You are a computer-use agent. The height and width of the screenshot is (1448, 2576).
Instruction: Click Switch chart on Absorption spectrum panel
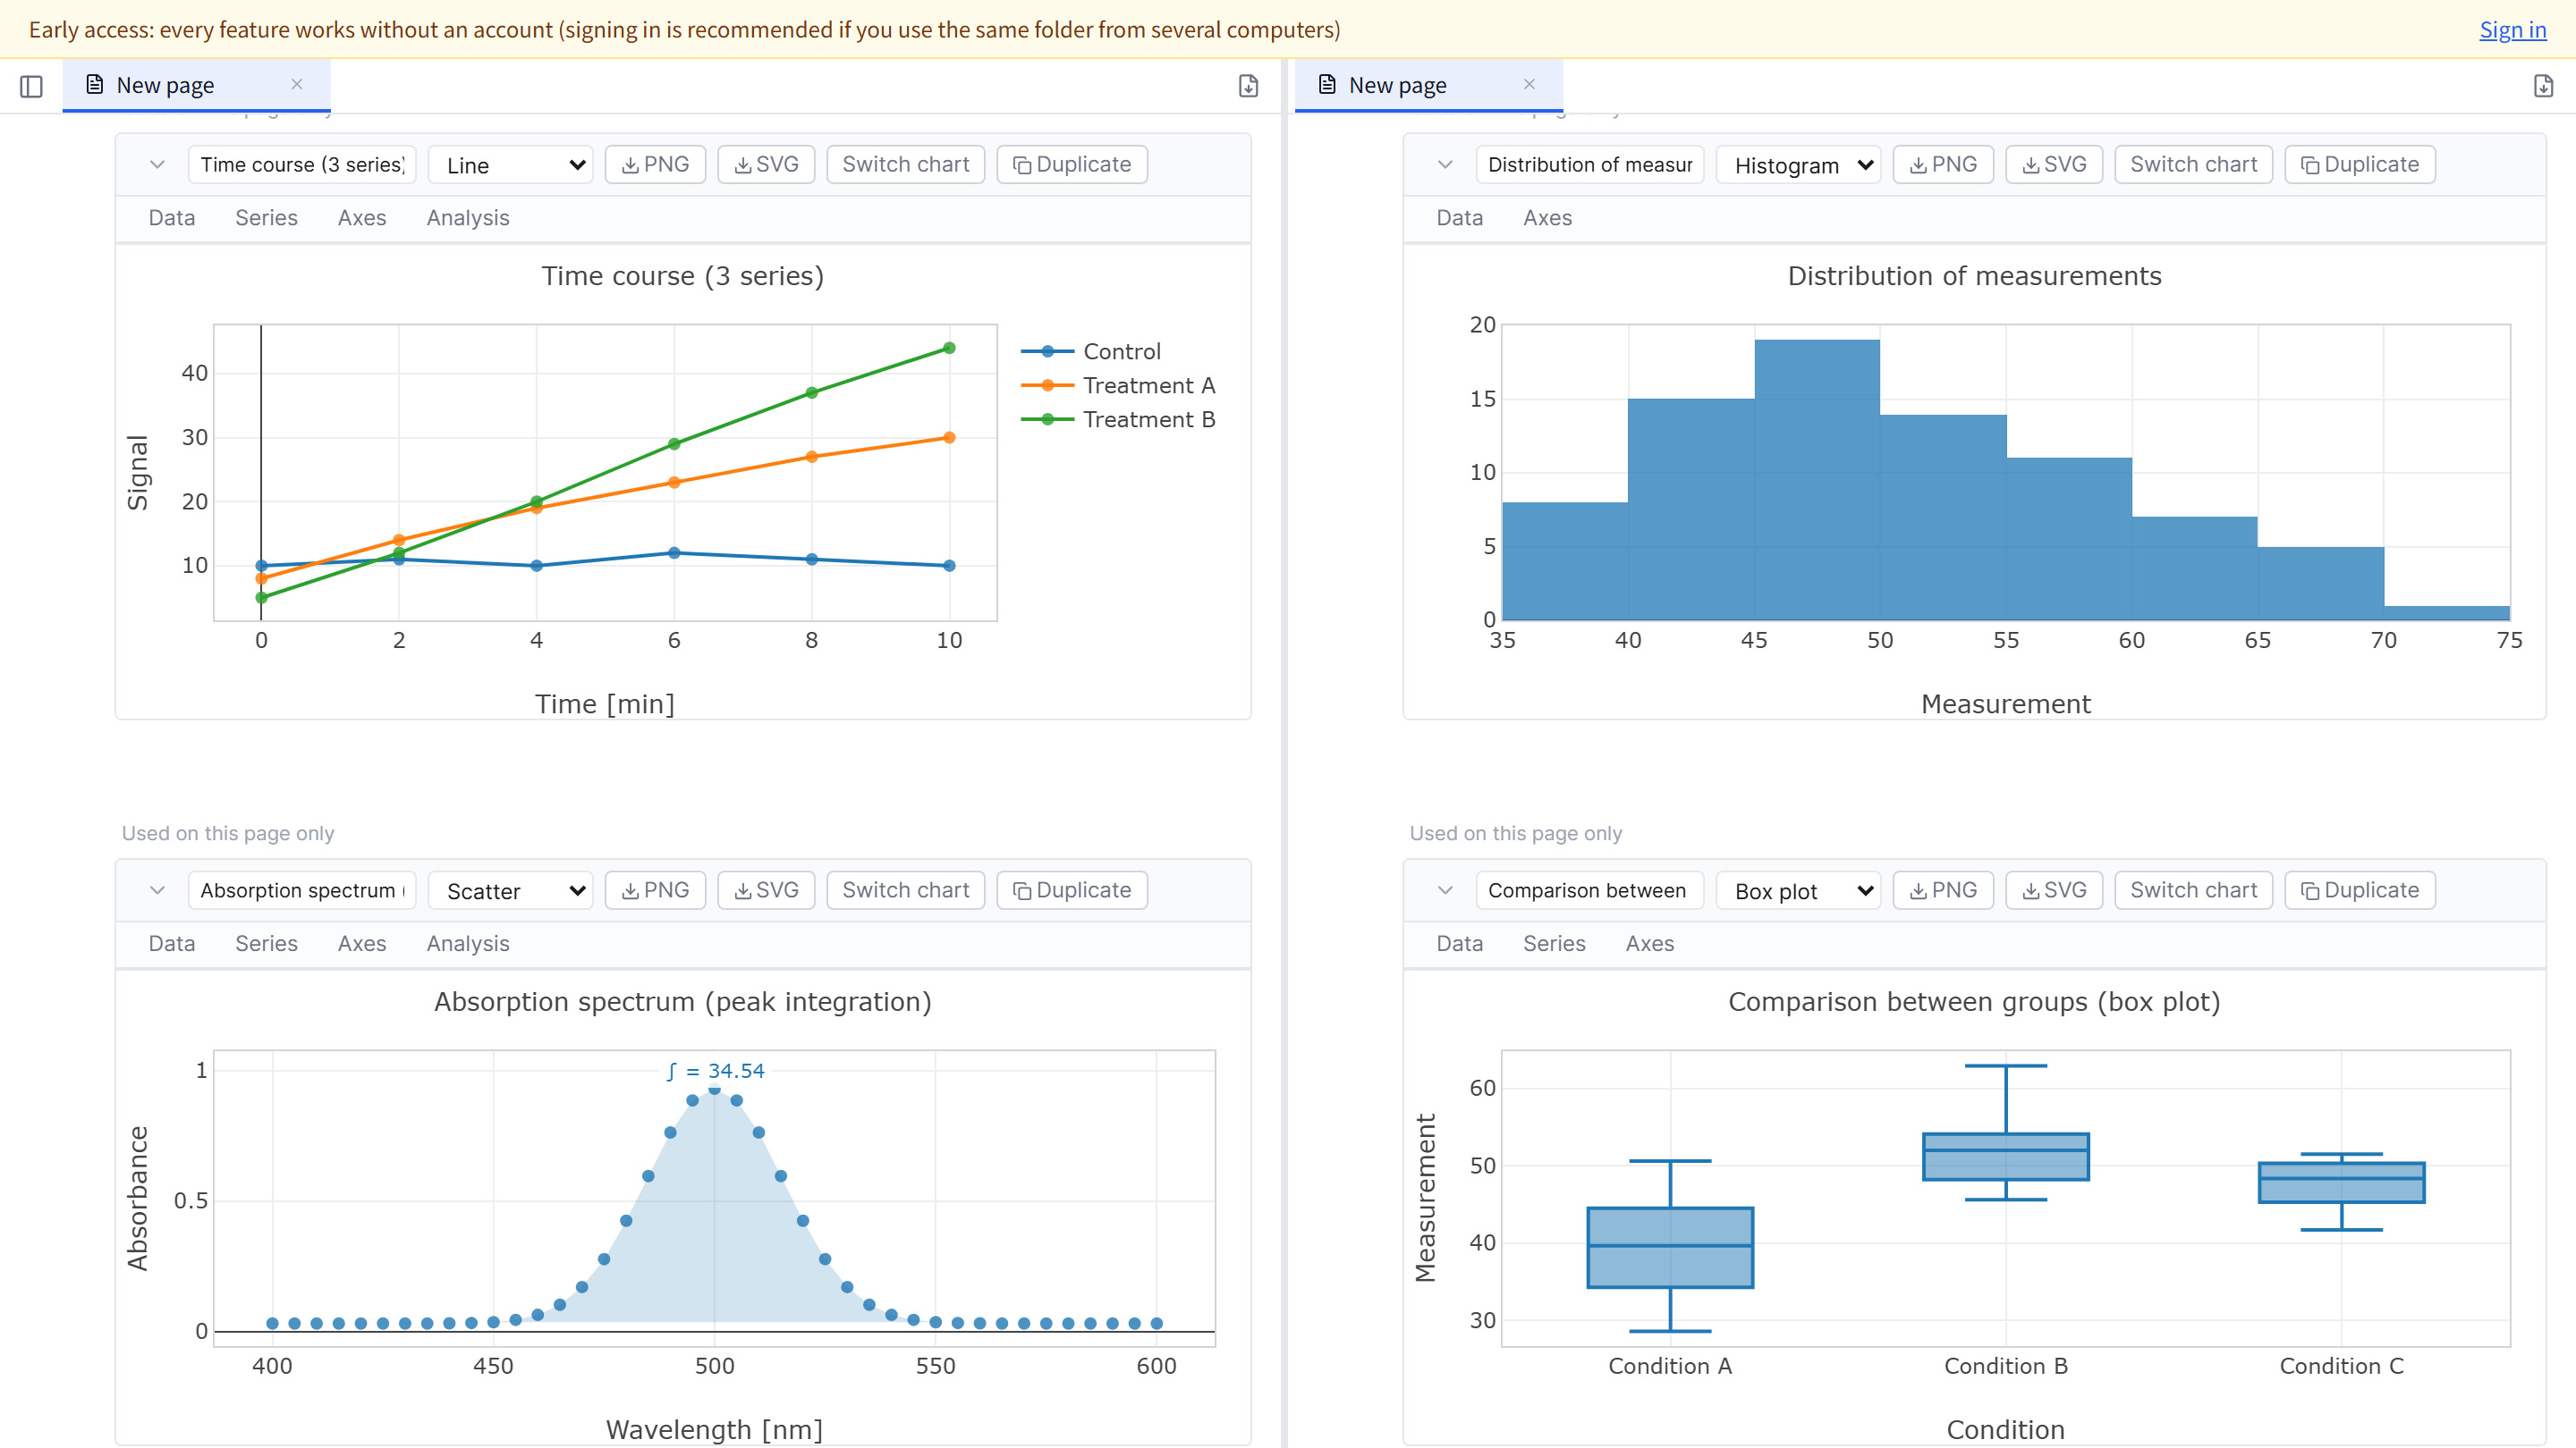coord(906,890)
